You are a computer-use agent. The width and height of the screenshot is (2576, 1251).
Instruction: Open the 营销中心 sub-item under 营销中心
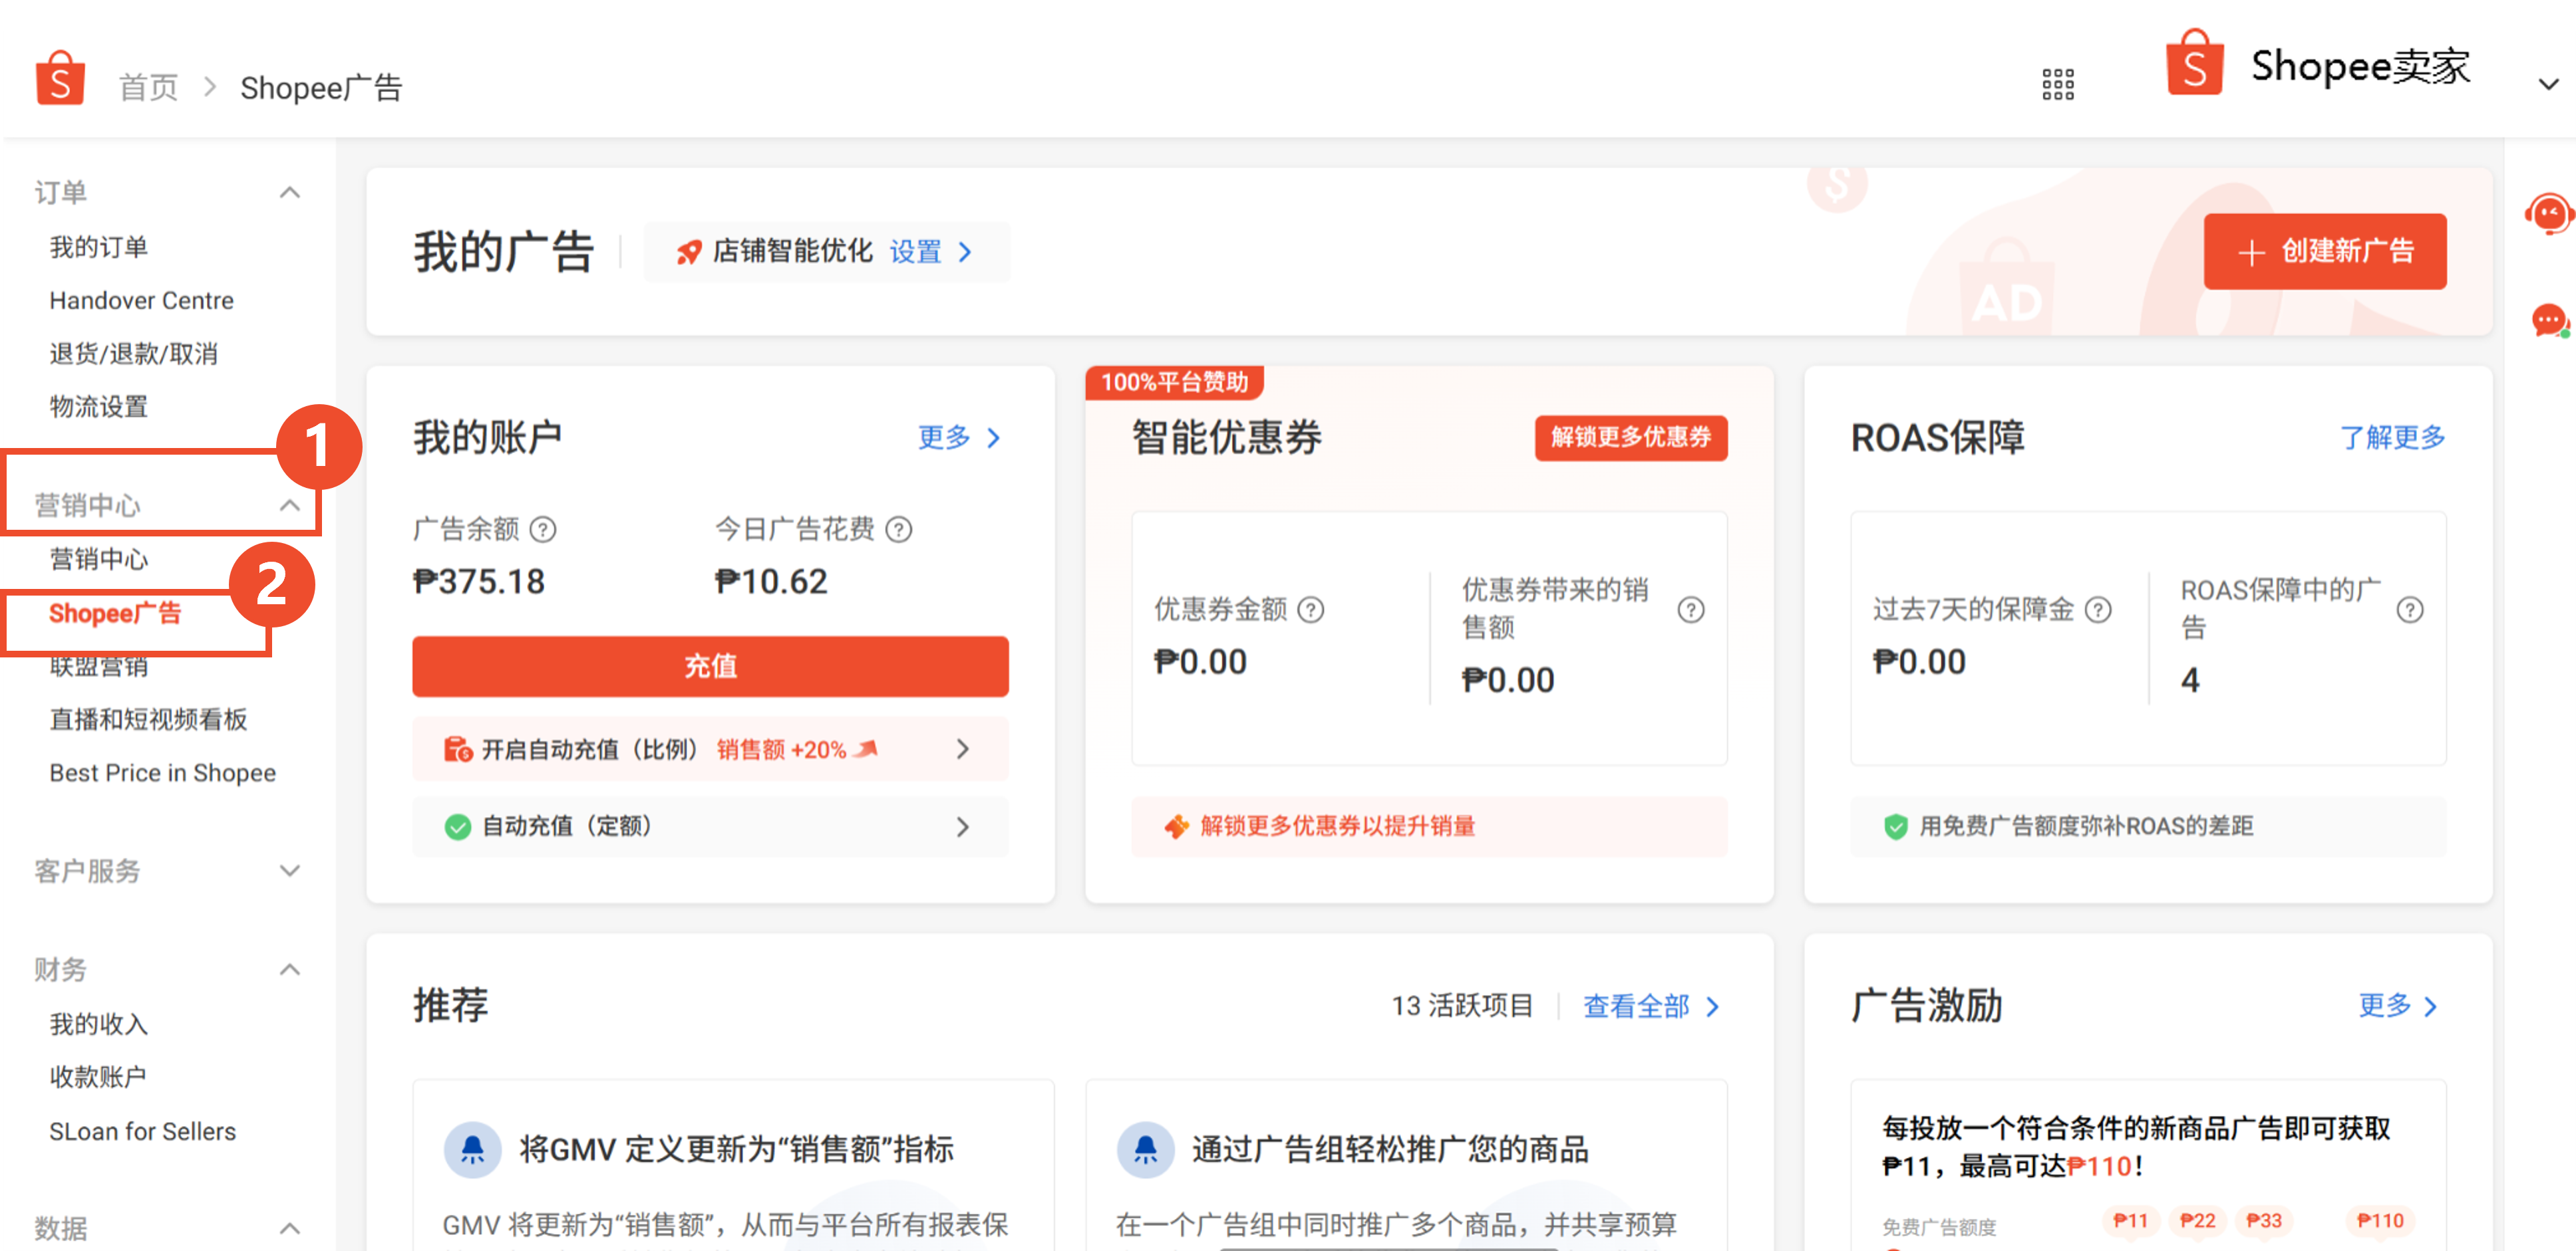(99, 558)
